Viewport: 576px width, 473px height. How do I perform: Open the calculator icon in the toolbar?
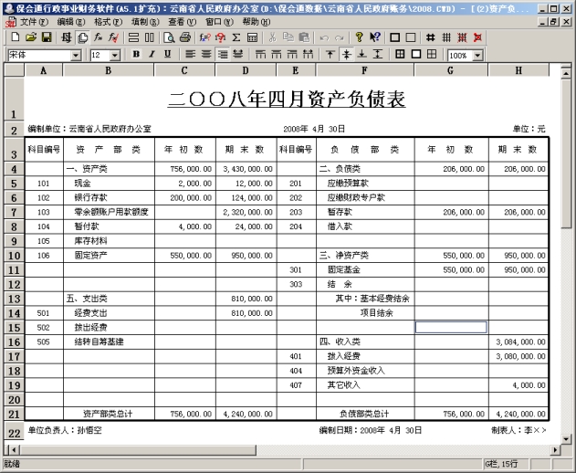[x=251, y=37]
